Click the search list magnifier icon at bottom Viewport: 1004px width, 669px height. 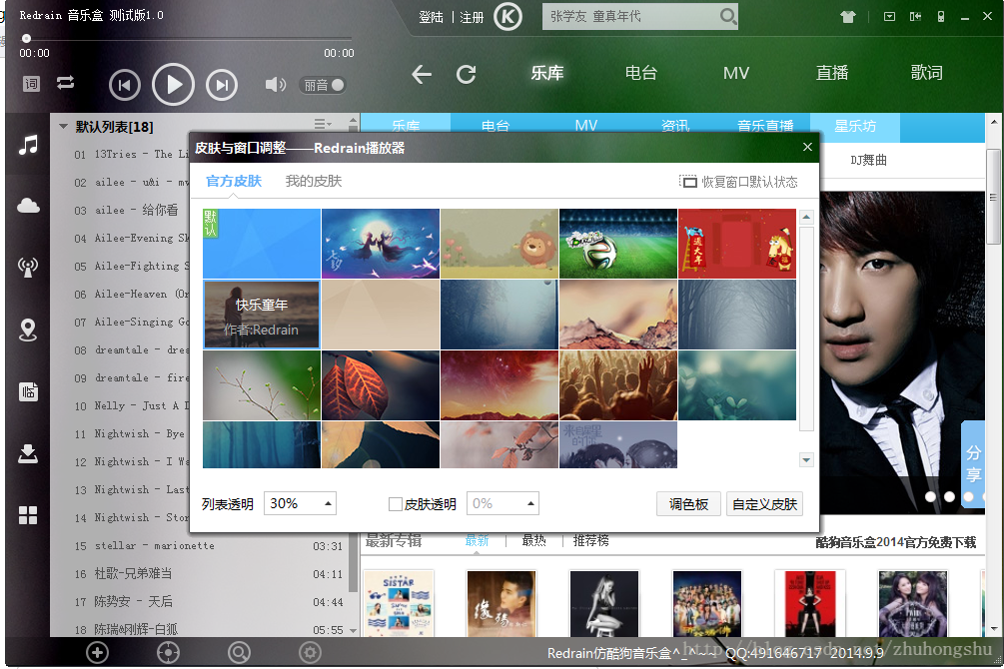coord(239,652)
